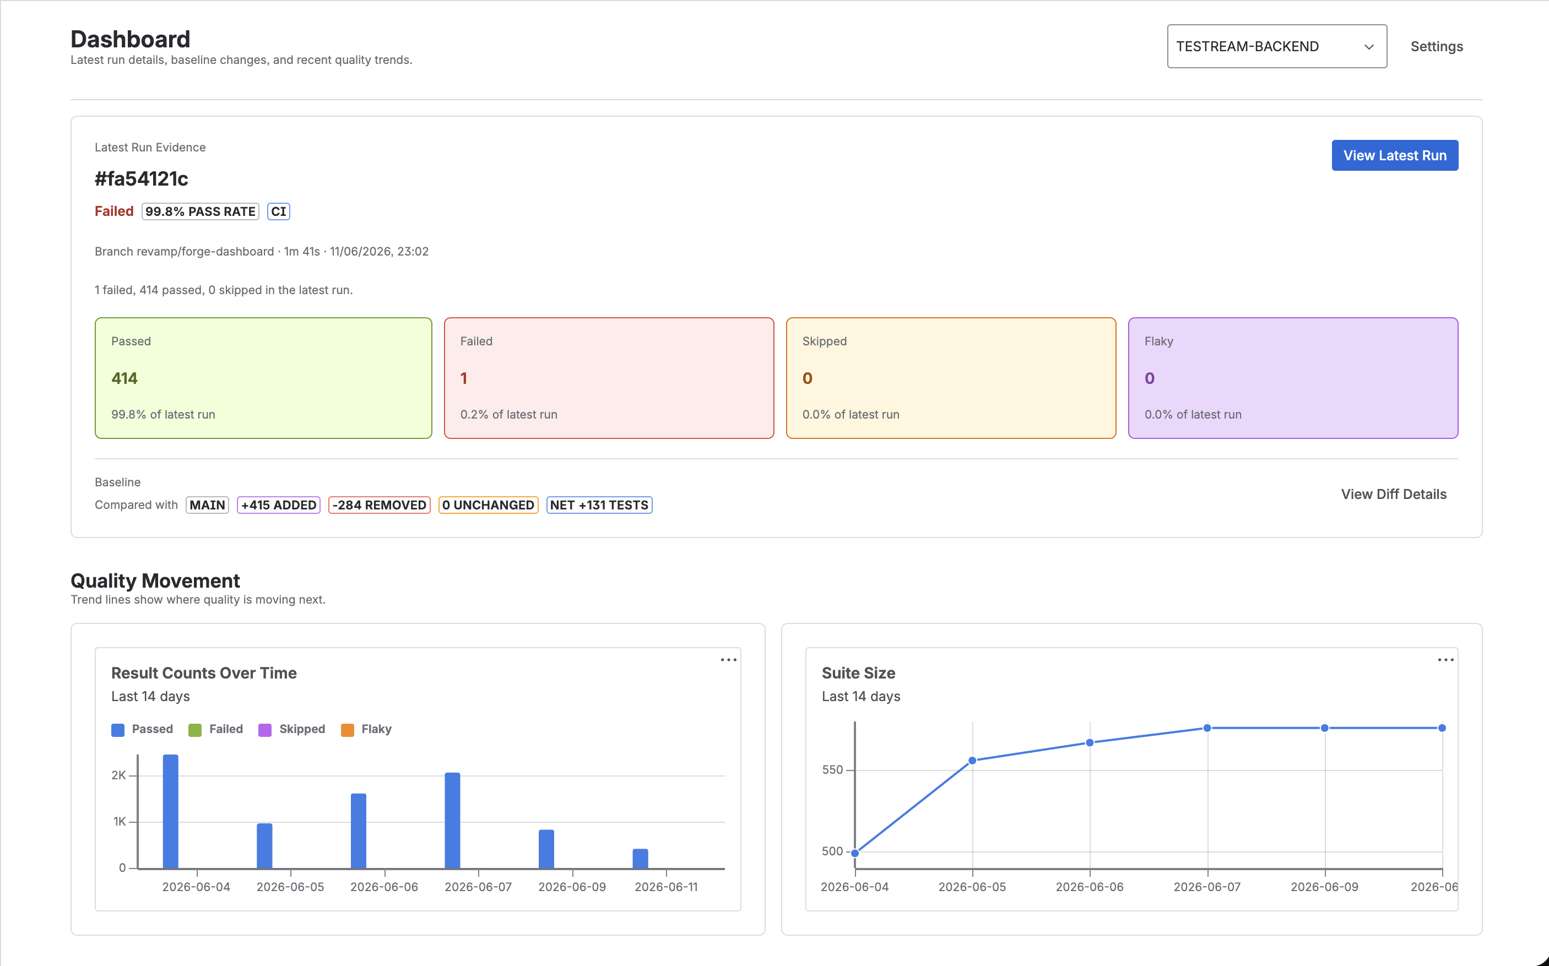Click the branch revamp/forge-dashboard info line
This screenshot has width=1549, height=966.
(261, 251)
